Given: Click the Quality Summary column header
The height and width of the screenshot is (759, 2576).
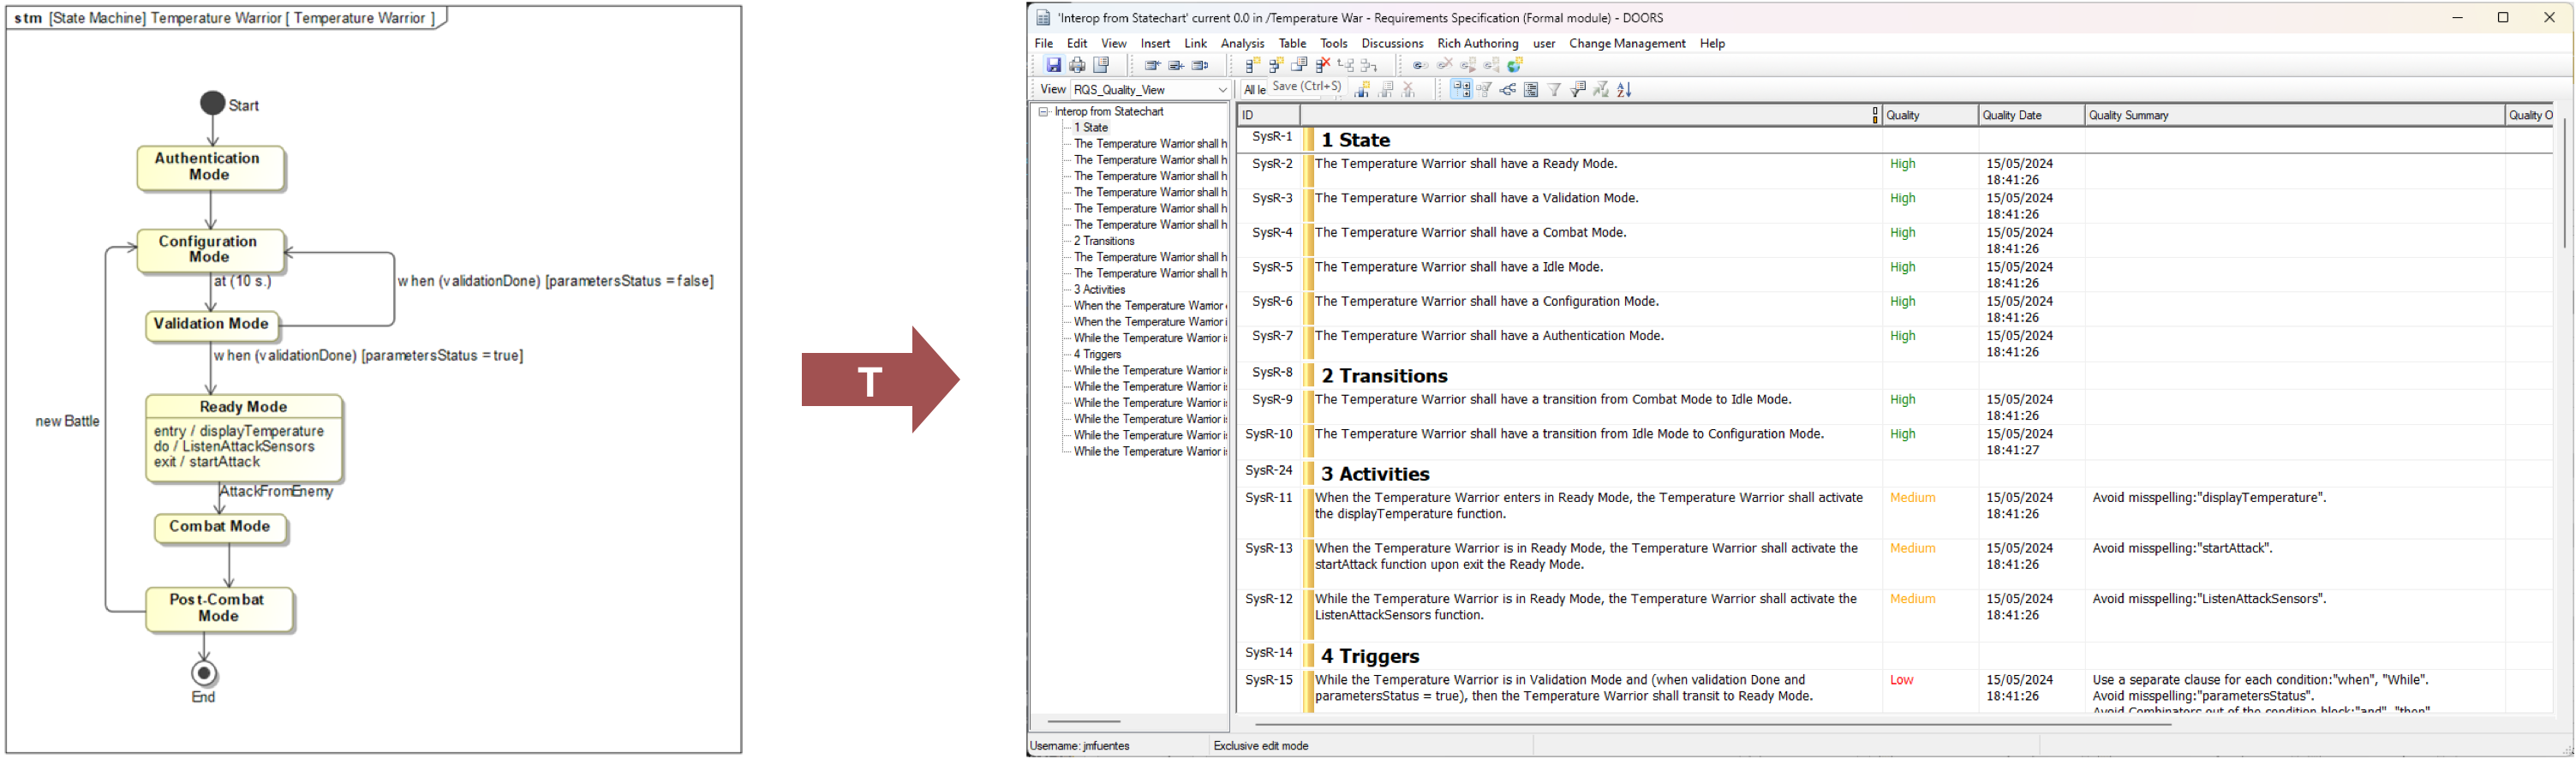Looking at the screenshot, I should [2293, 116].
